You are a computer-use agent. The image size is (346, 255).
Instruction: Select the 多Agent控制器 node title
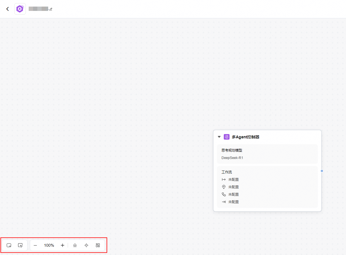tap(246, 137)
